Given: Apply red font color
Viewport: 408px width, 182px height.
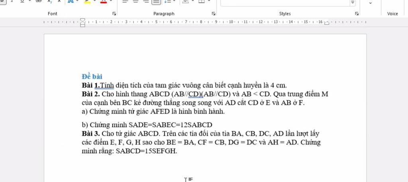Looking at the screenshot, I should 104,2.
